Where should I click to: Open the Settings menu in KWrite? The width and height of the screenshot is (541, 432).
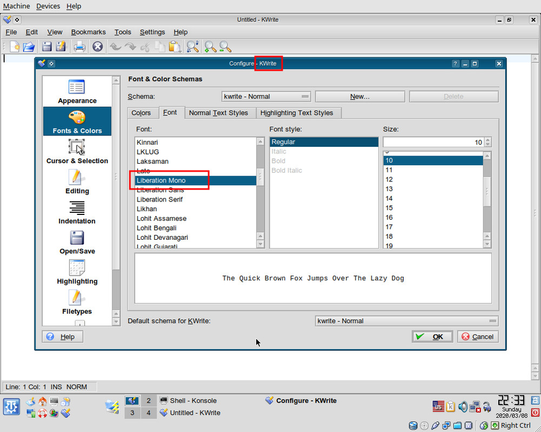[152, 32]
